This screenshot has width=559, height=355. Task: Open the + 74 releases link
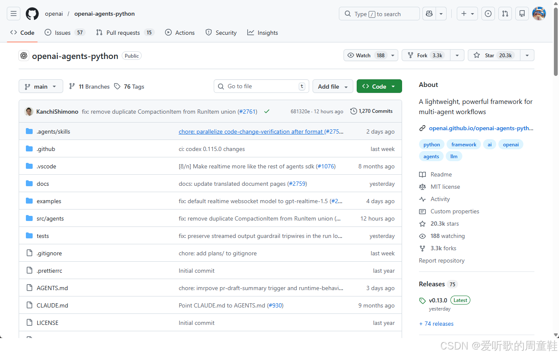coord(436,324)
